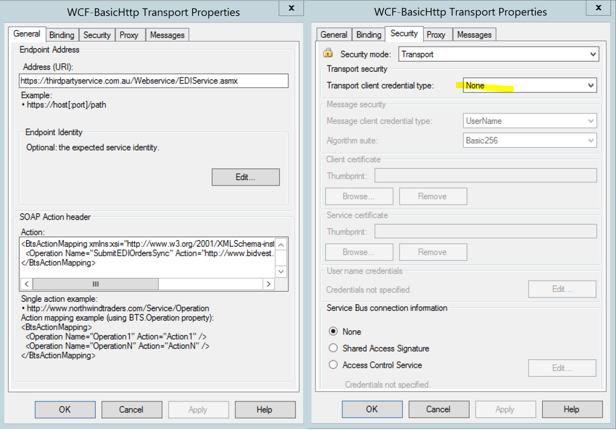Close the right Transport Properties dialog

pyautogui.click(x=598, y=8)
